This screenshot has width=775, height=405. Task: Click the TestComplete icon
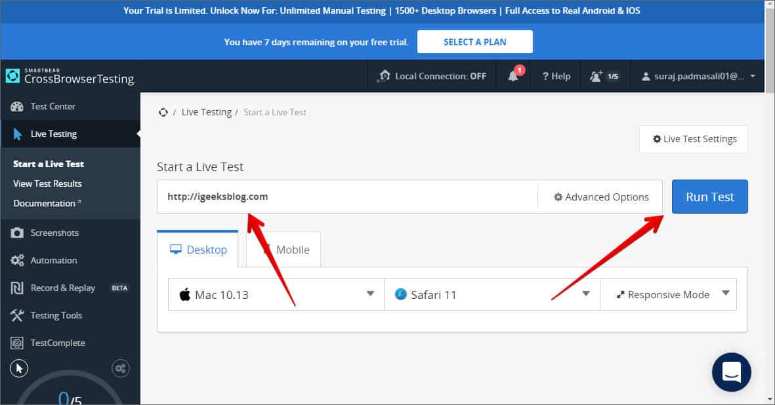pyautogui.click(x=17, y=343)
